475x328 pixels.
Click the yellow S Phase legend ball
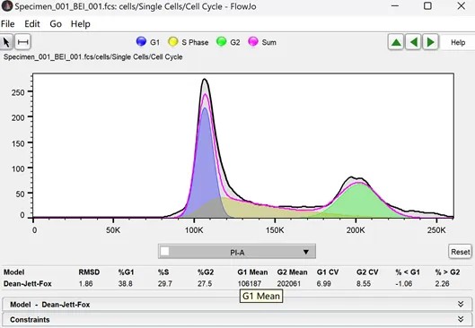coord(173,42)
